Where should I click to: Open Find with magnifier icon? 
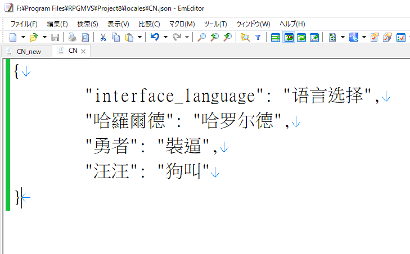click(201, 37)
